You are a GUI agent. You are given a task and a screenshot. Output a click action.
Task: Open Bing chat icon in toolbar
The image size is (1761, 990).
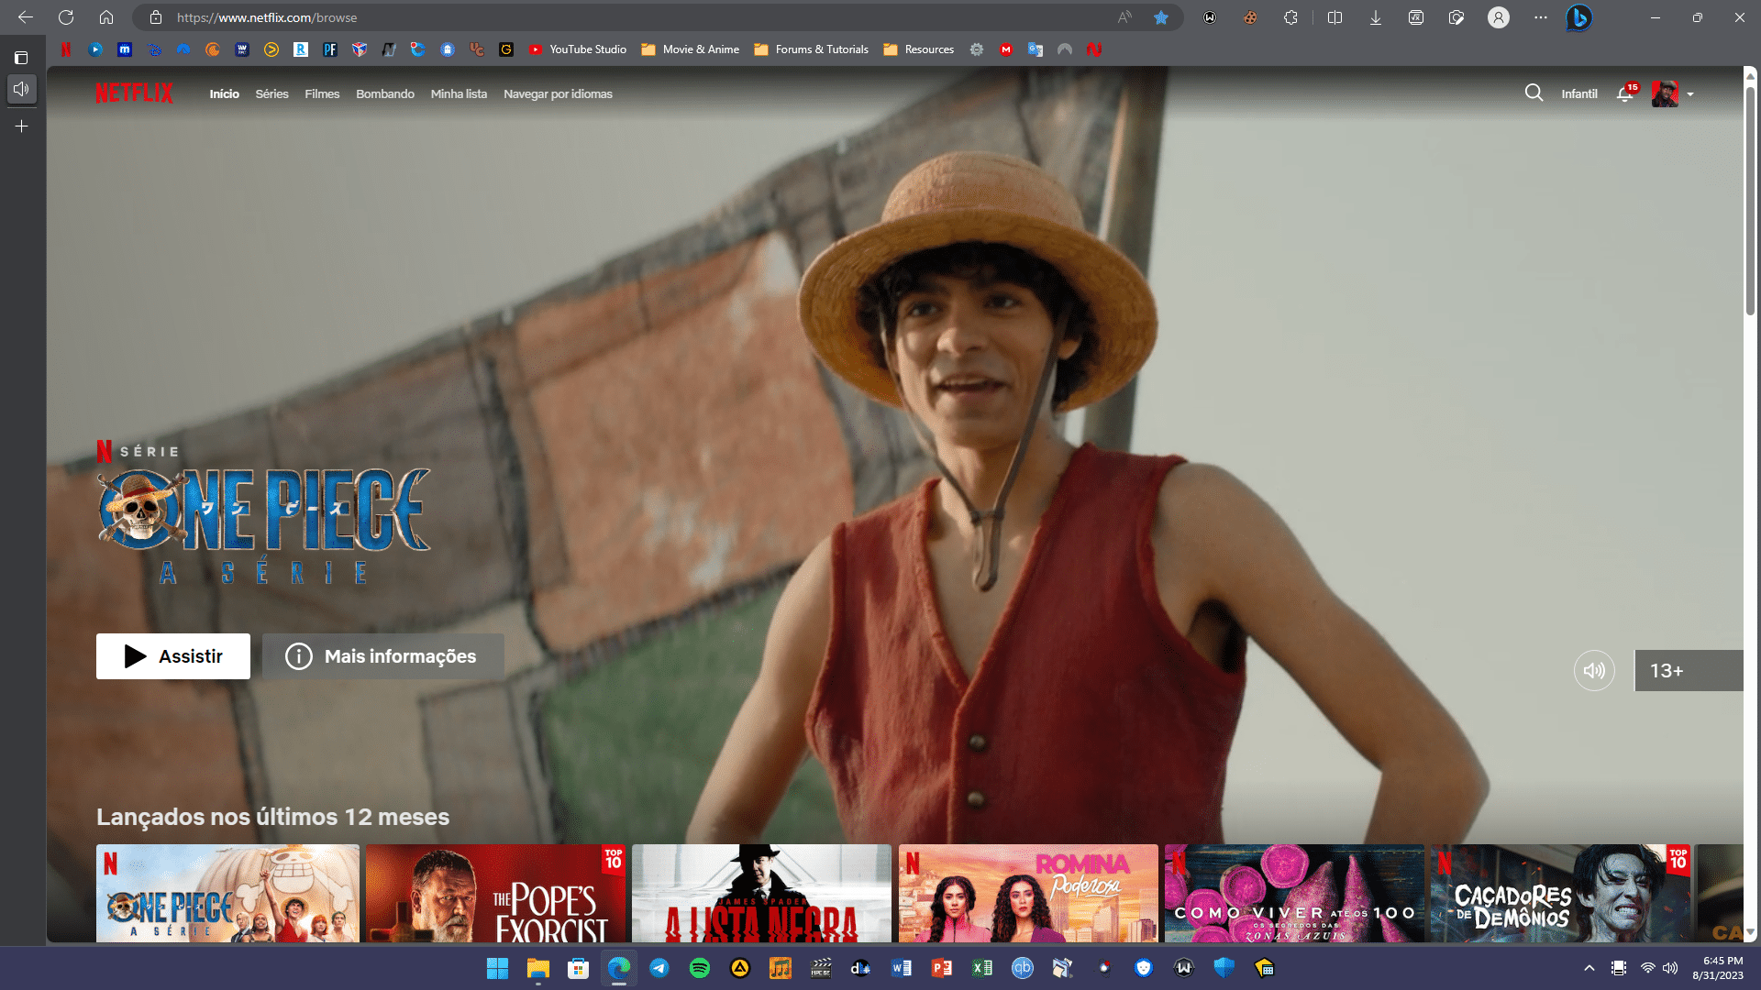click(x=1578, y=17)
